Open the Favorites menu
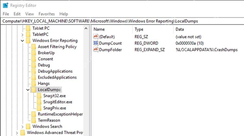 point(47,14)
